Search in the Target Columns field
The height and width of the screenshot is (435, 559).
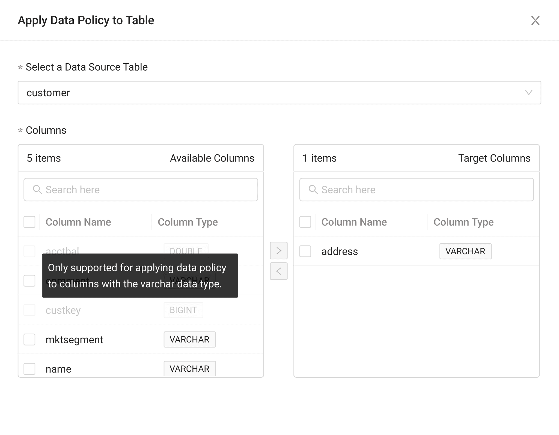(x=426, y=190)
